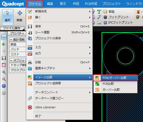The height and width of the screenshot is (122, 143).
Task: Click the 保存 floppy disk icon
Action: 30,26
